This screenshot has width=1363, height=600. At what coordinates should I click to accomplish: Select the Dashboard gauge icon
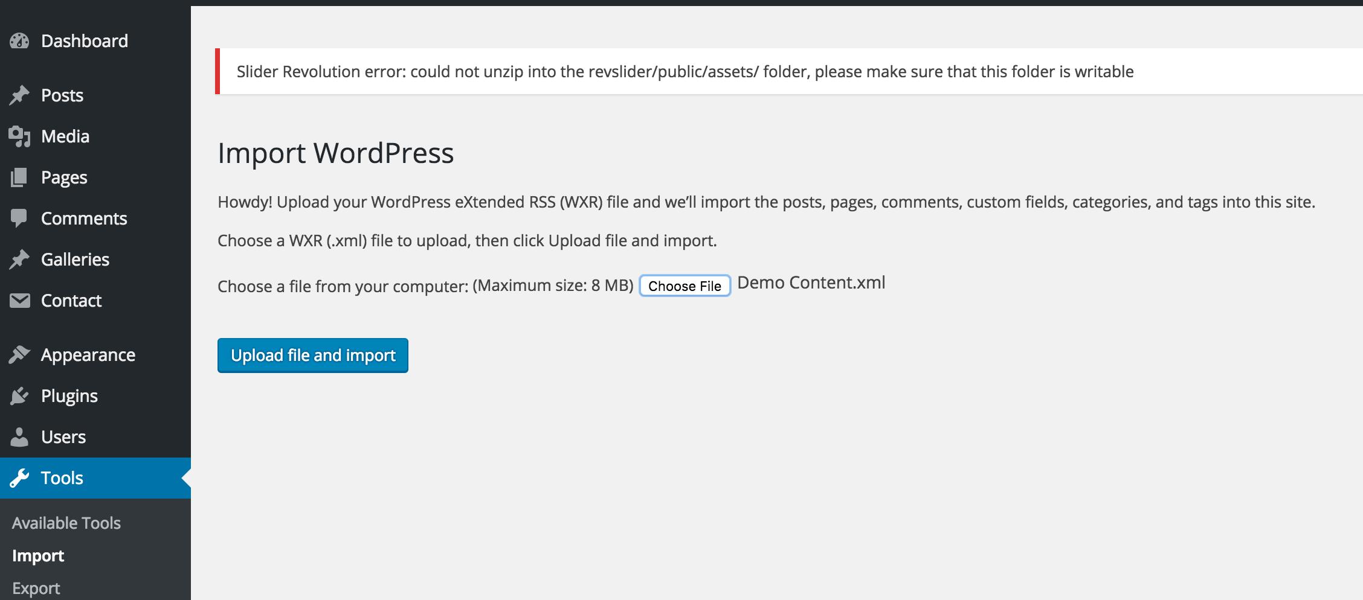(x=20, y=40)
